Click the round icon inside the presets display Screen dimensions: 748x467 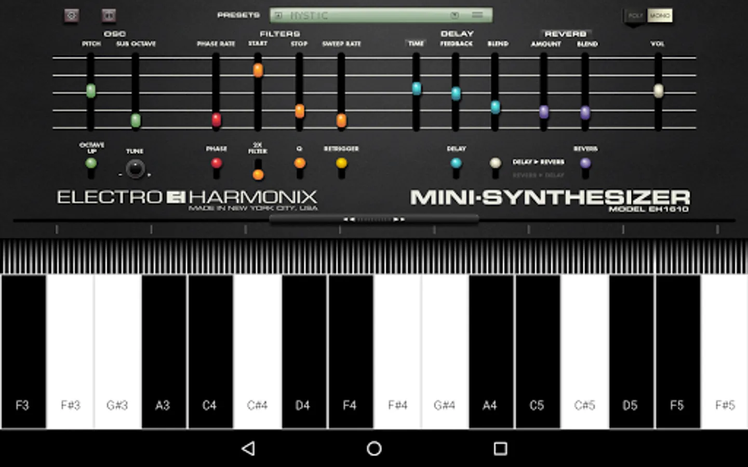pyautogui.click(x=455, y=15)
